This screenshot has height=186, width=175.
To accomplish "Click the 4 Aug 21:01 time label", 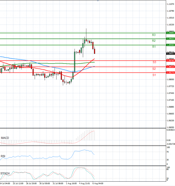I will coord(85,183).
